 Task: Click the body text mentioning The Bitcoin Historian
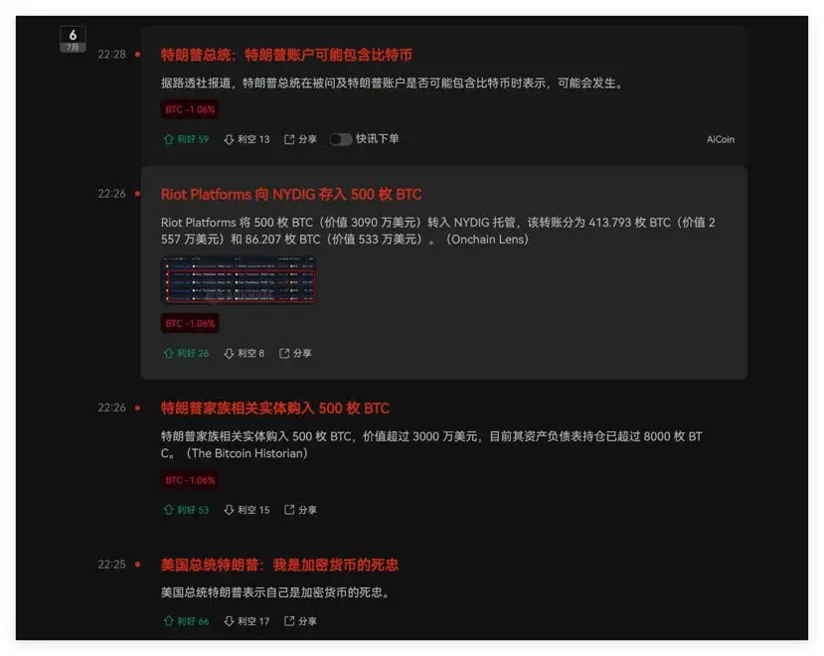point(431,444)
